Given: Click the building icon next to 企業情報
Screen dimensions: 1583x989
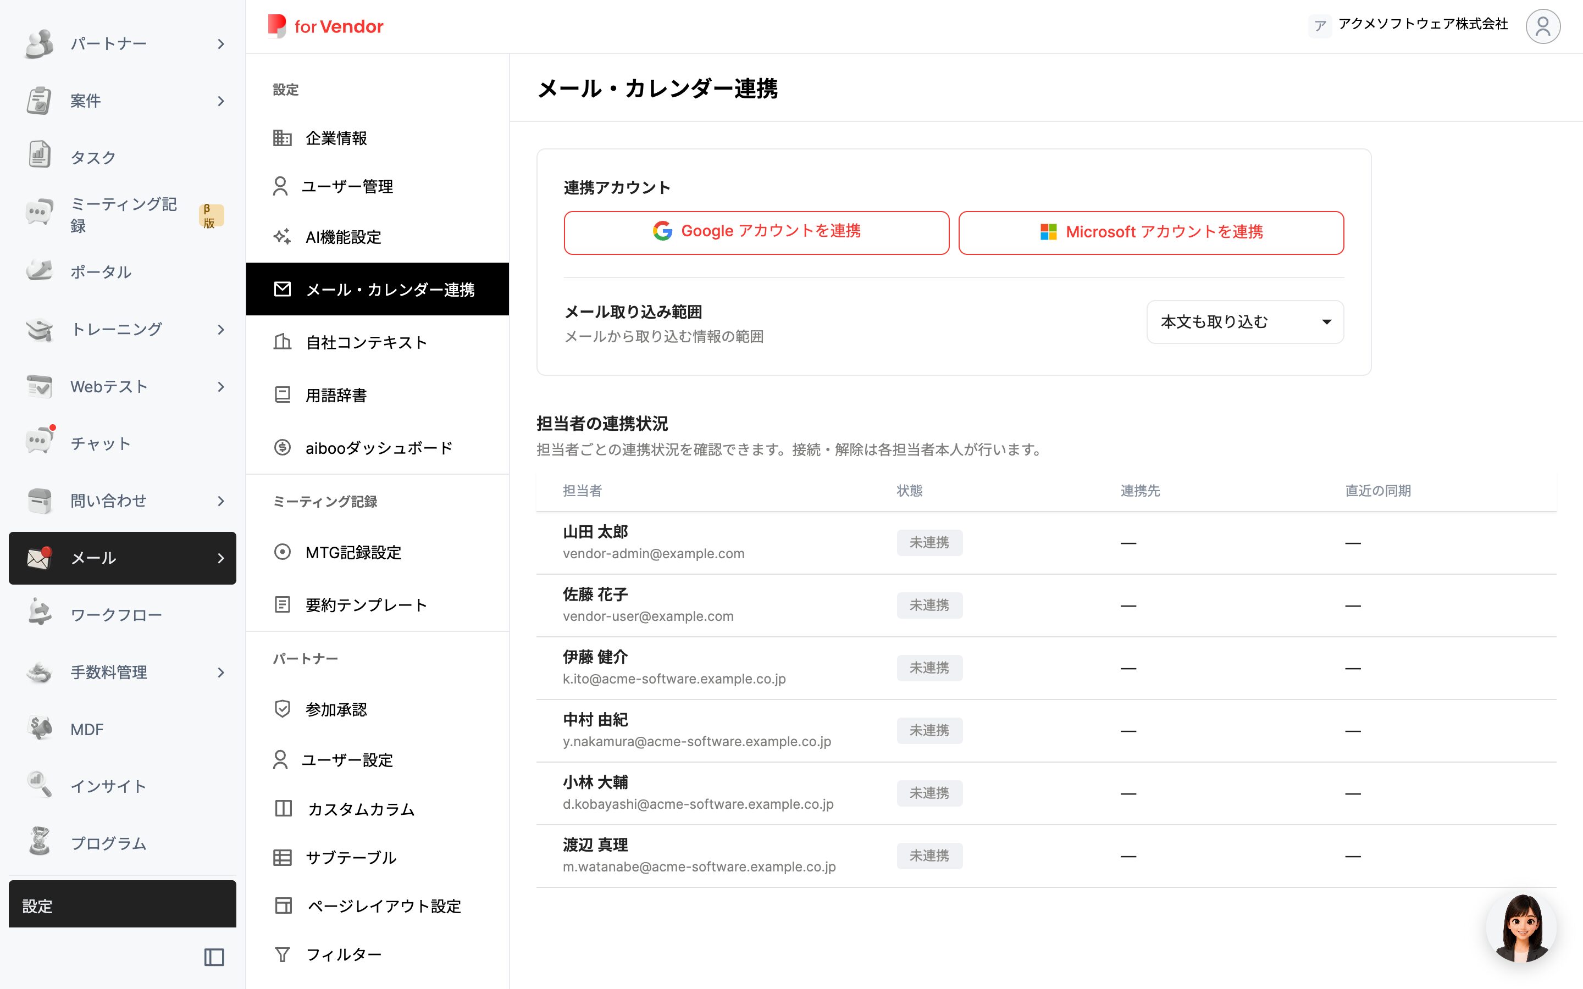Looking at the screenshot, I should [x=282, y=138].
